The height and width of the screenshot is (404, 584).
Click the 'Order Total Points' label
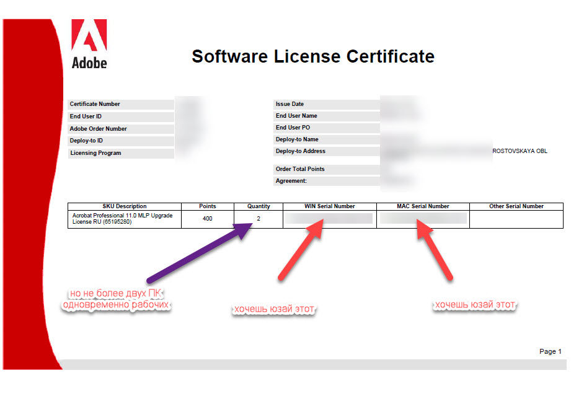(x=300, y=169)
